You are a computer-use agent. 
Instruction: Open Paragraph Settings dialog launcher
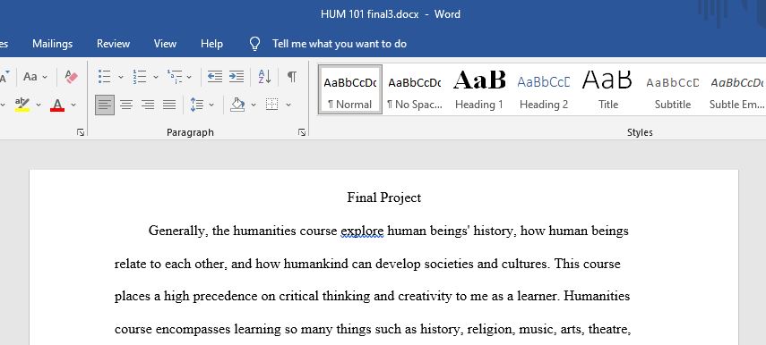coord(302,132)
